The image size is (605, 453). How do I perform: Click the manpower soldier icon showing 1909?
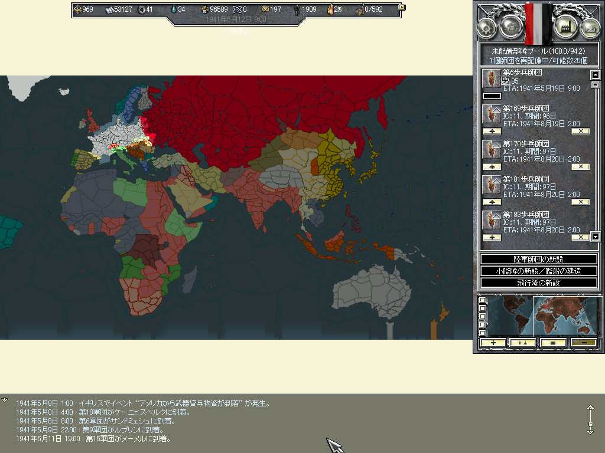[x=297, y=9]
